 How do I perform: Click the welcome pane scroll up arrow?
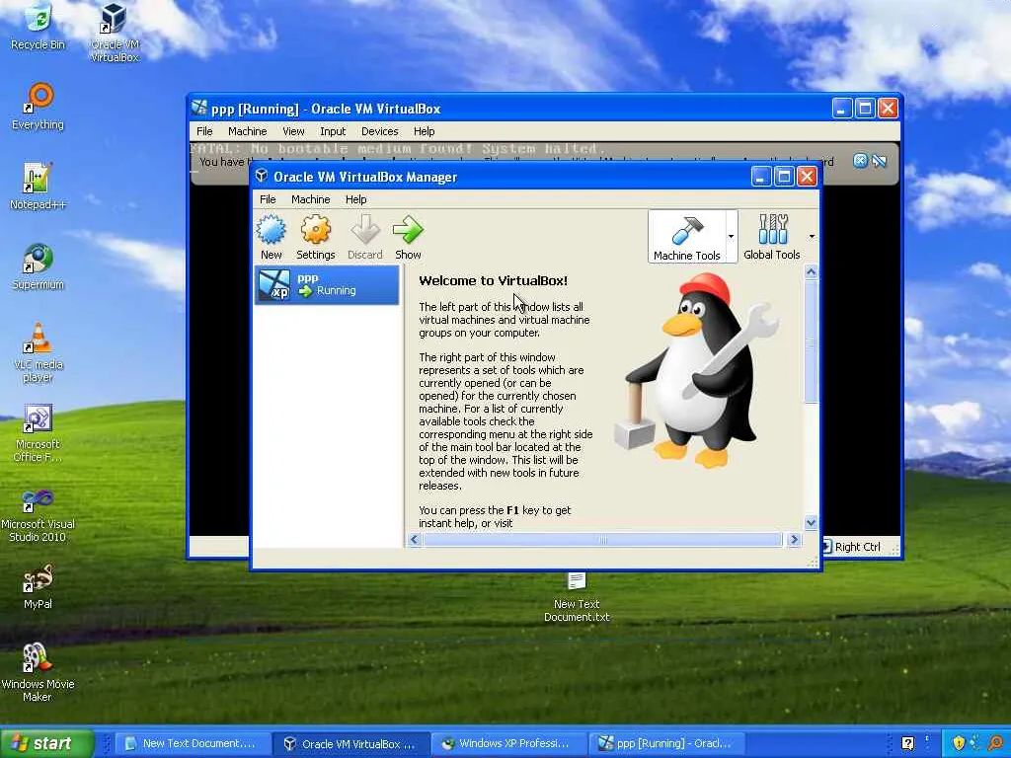(812, 272)
